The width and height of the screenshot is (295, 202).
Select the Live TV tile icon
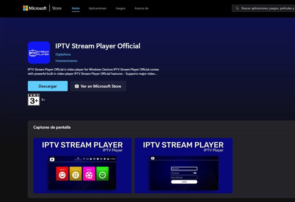pyautogui.click(x=62, y=175)
